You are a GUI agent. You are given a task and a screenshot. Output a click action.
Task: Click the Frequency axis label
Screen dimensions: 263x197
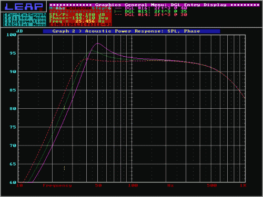[57, 185]
